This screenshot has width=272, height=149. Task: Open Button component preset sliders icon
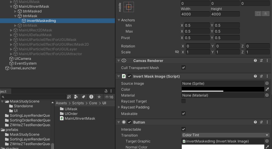(261, 122)
